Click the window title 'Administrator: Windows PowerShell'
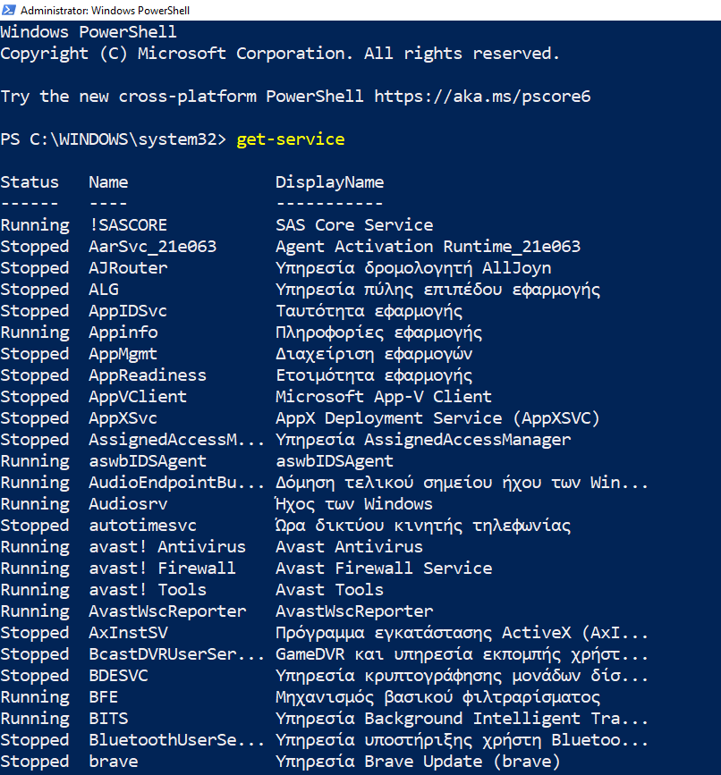 point(104,11)
